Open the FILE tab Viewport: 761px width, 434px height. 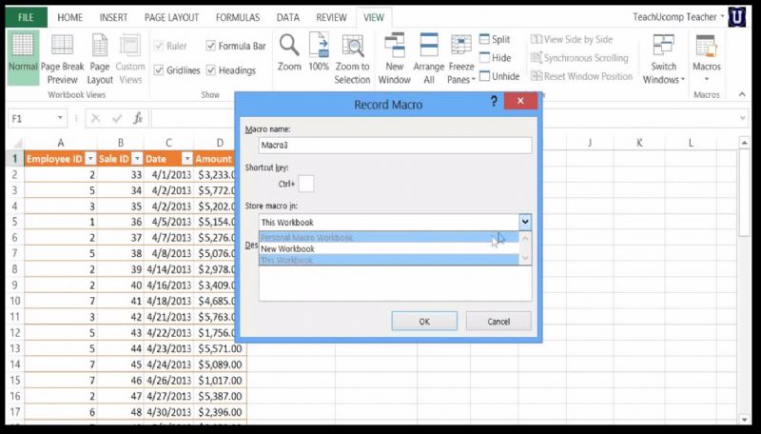click(27, 17)
